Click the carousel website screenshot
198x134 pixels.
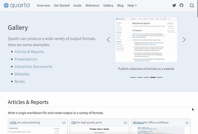point(146,40)
